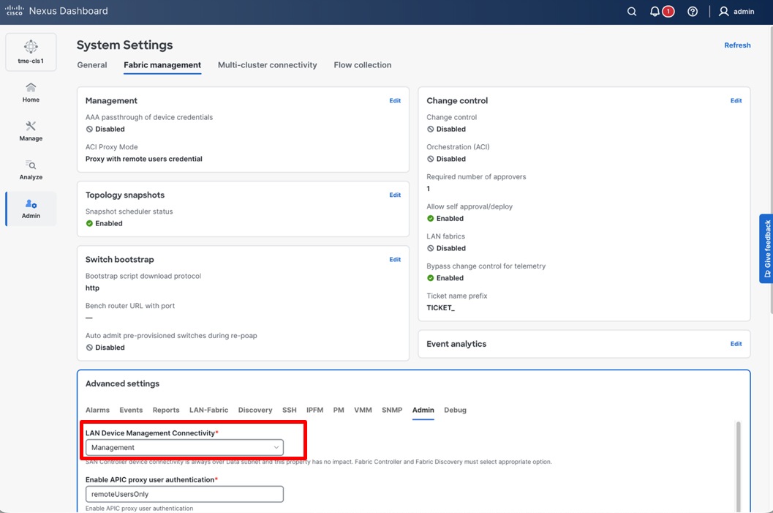Click the remoteUsersOnly authentication input field
The width and height of the screenshot is (773, 513).
[x=184, y=494]
